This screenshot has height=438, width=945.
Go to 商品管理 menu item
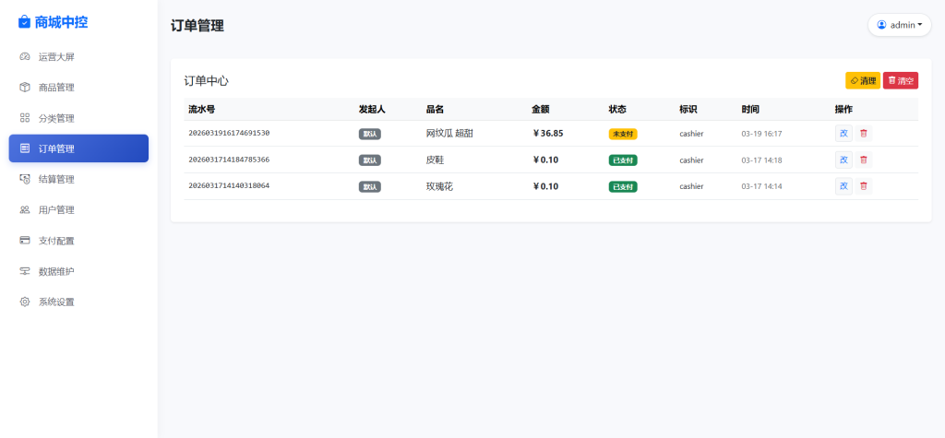pos(78,88)
